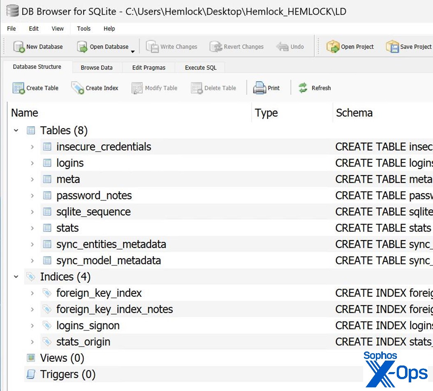Switch to the Browse Data tab
The height and width of the screenshot is (391, 433).
pos(97,68)
